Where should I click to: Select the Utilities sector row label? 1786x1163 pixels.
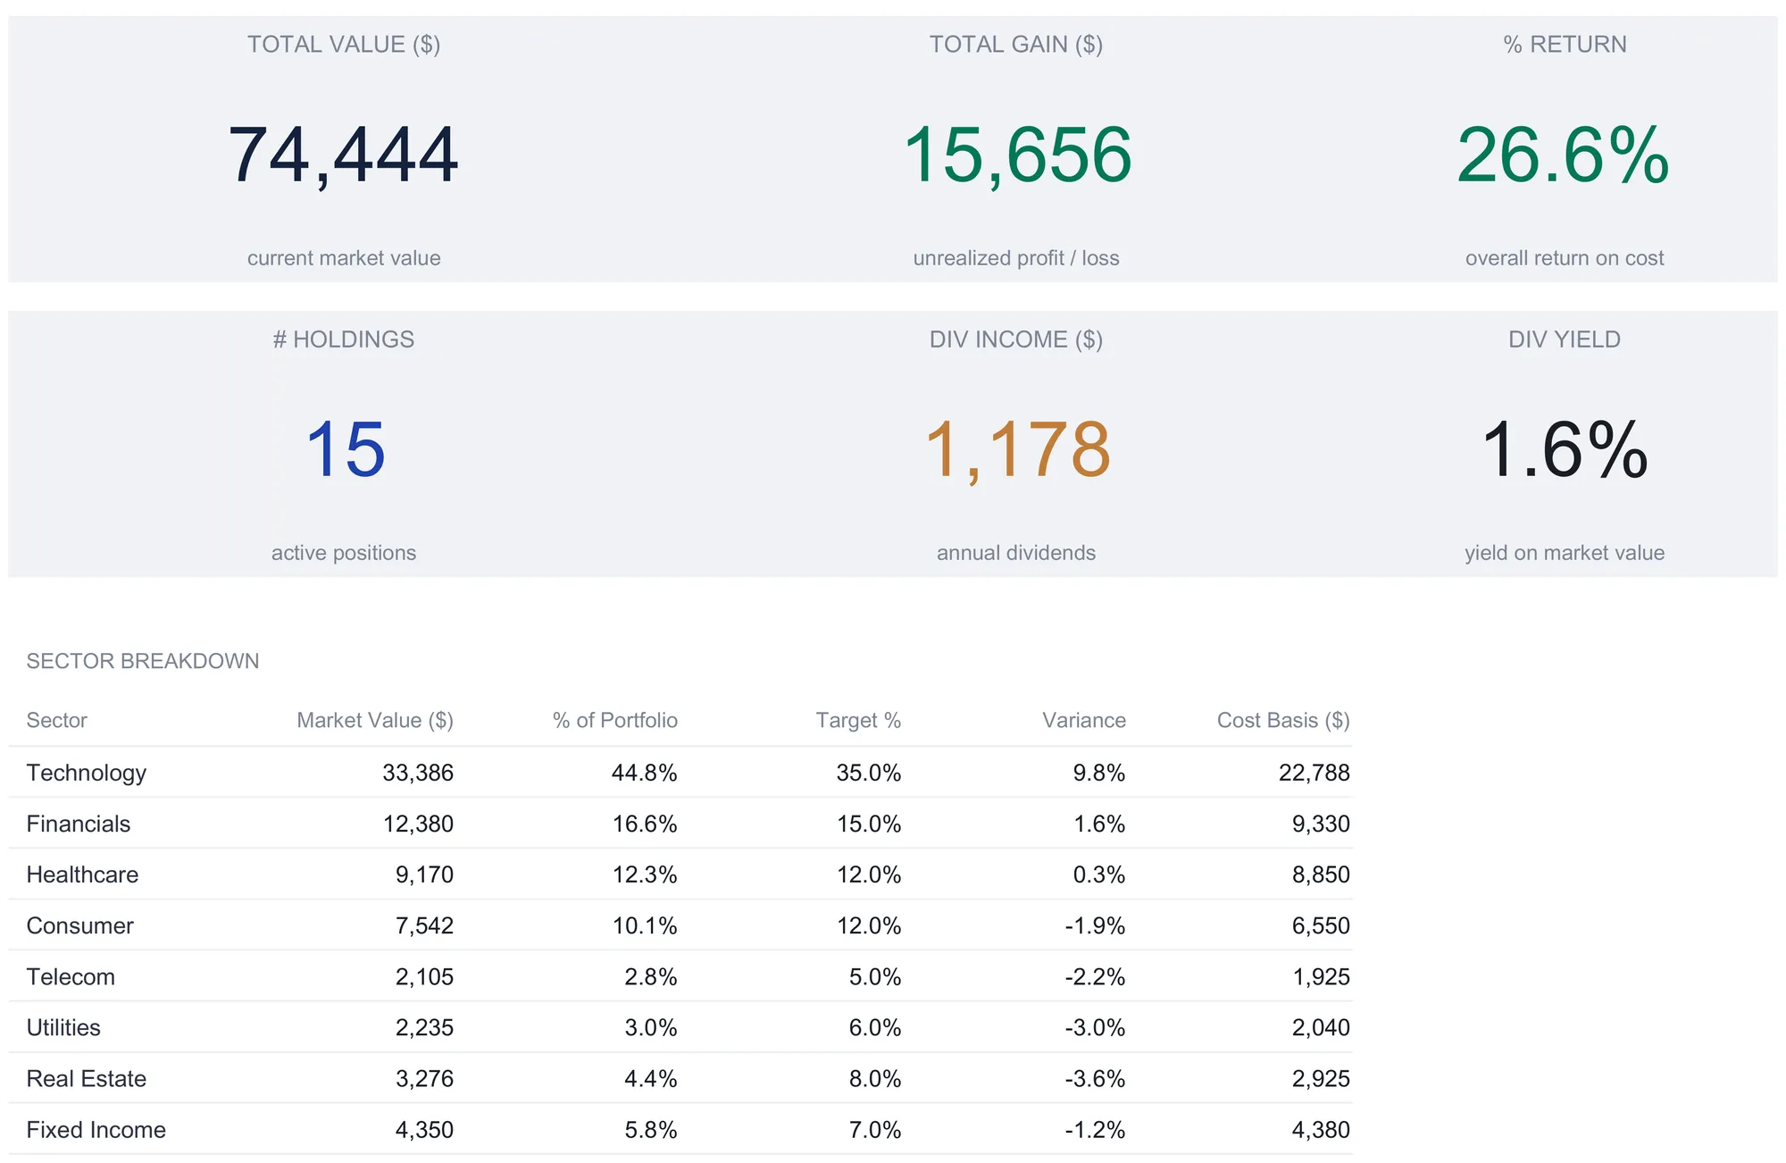[x=63, y=1027]
